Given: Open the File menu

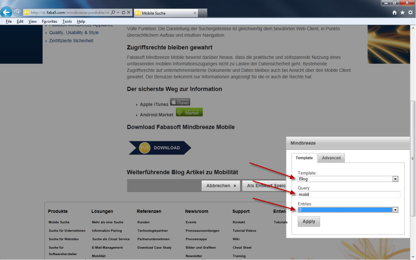Looking at the screenshot, I should pos(9,22).
